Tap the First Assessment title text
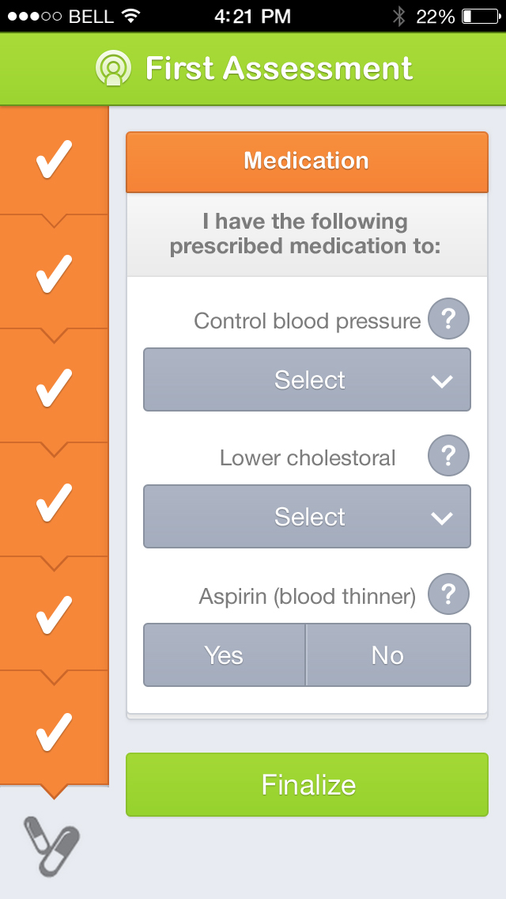This screenshot has height=899, width=506. point(278,69)
